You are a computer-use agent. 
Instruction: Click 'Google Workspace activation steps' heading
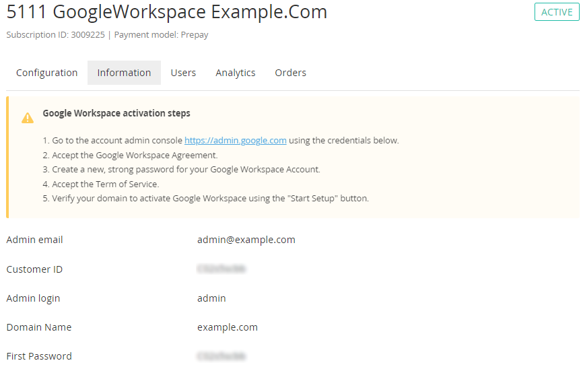(116, 113)
